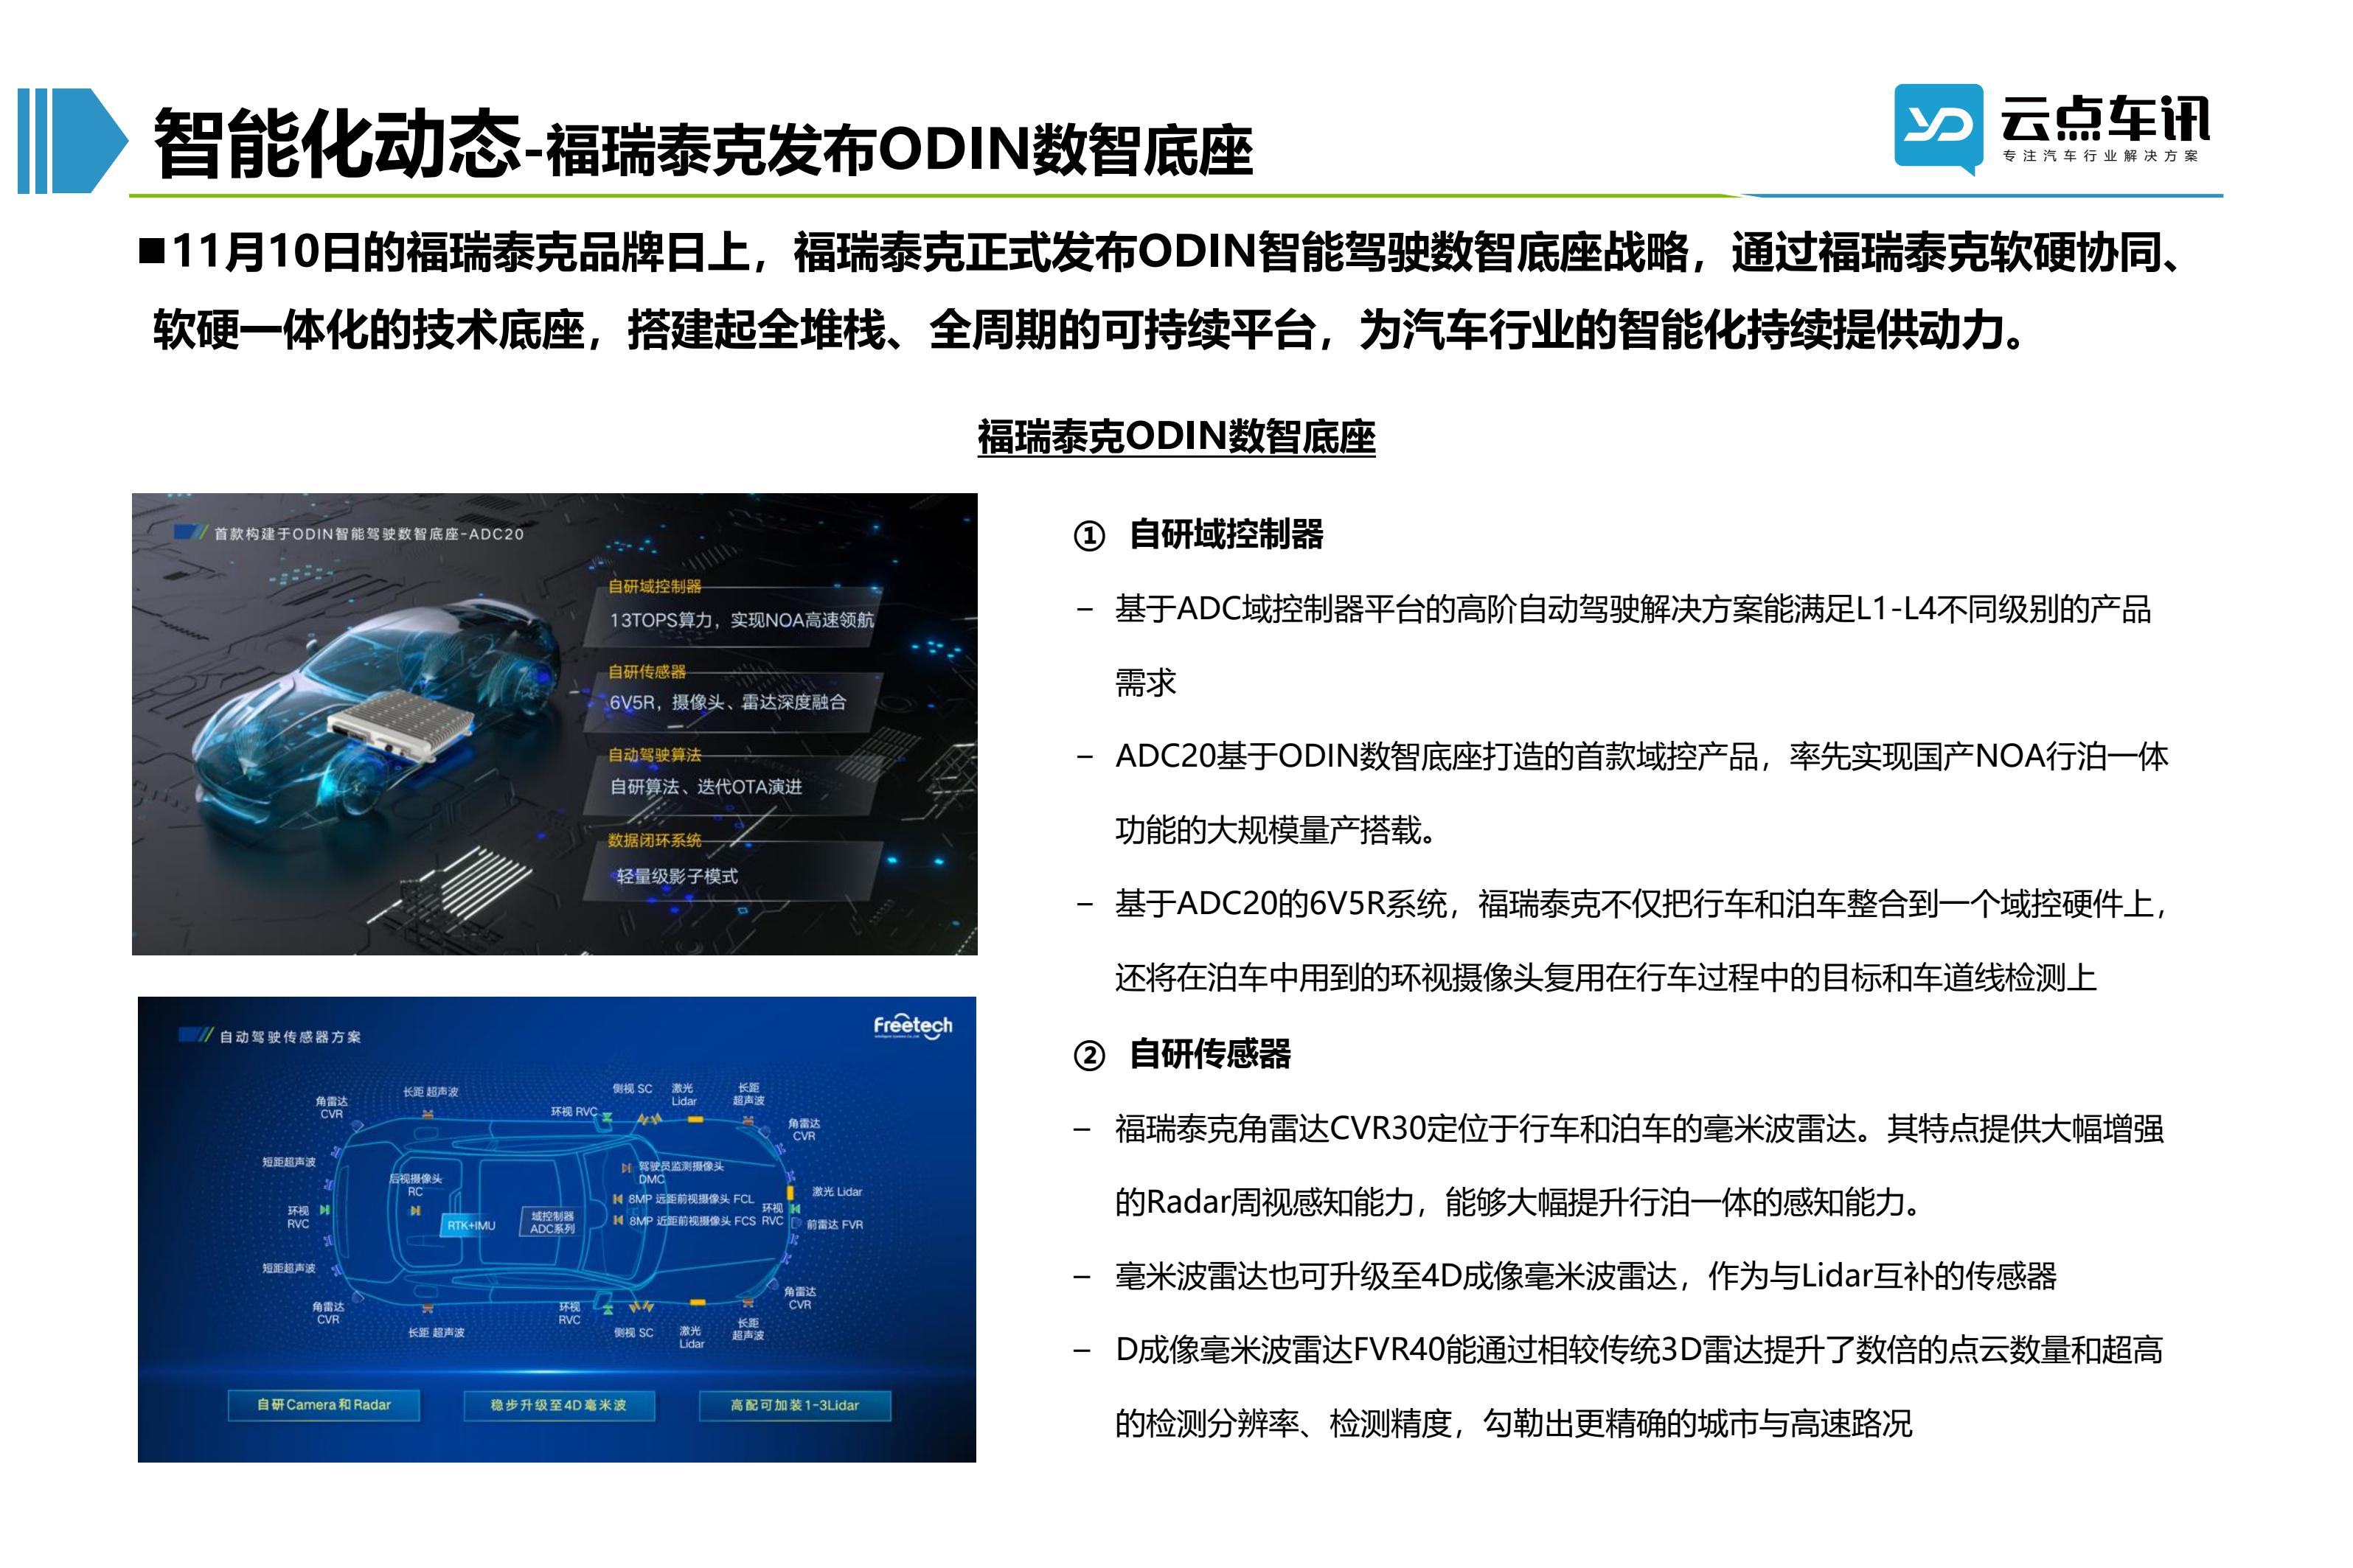Click the RTK+IMU box in the diagram

pos(470,1225)
